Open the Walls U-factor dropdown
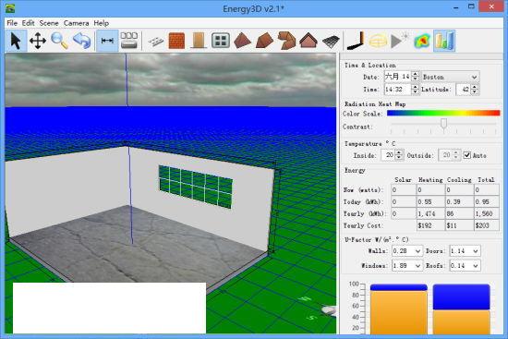 (407, 251)
